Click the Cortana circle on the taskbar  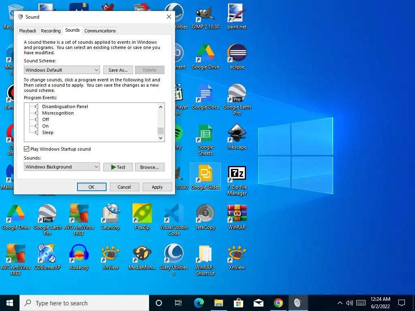coord(159,303)
